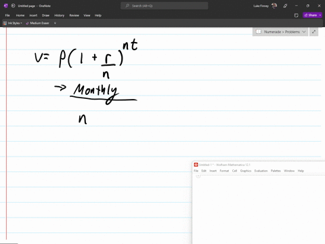Open the Luke Finney account profile picture

coord(274,5)
